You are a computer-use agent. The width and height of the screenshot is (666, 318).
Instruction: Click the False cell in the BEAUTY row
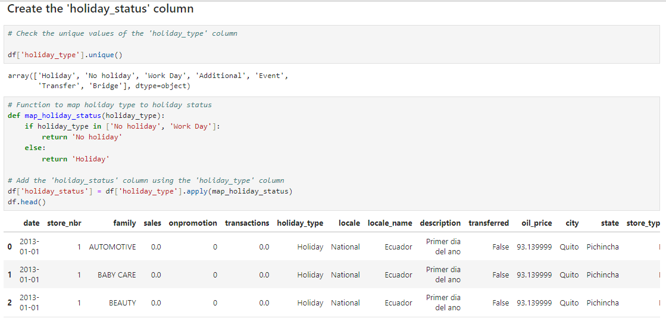(501, 303)
